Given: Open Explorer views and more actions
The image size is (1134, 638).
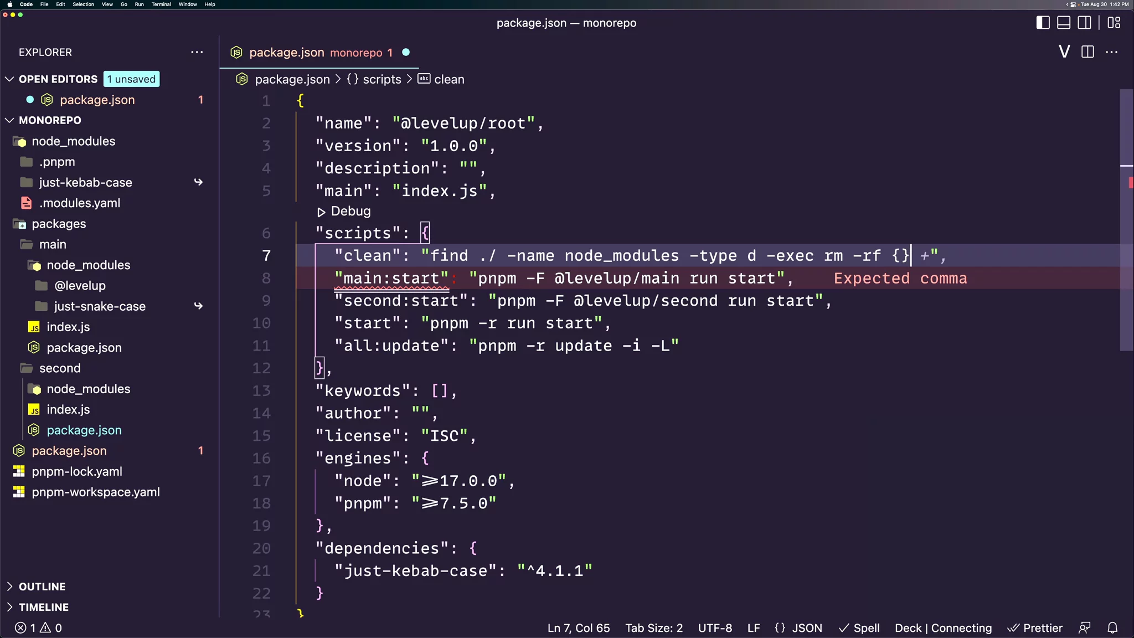Looking at the screenshot, I should [x=197, y=52].
